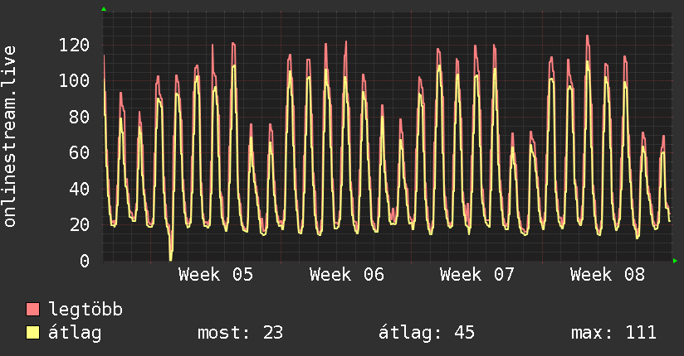Image resolution: width=684 pixels, height=356 pixels.
Task: Click the 'most: 23' current value
Action: (x=241, y=333)
